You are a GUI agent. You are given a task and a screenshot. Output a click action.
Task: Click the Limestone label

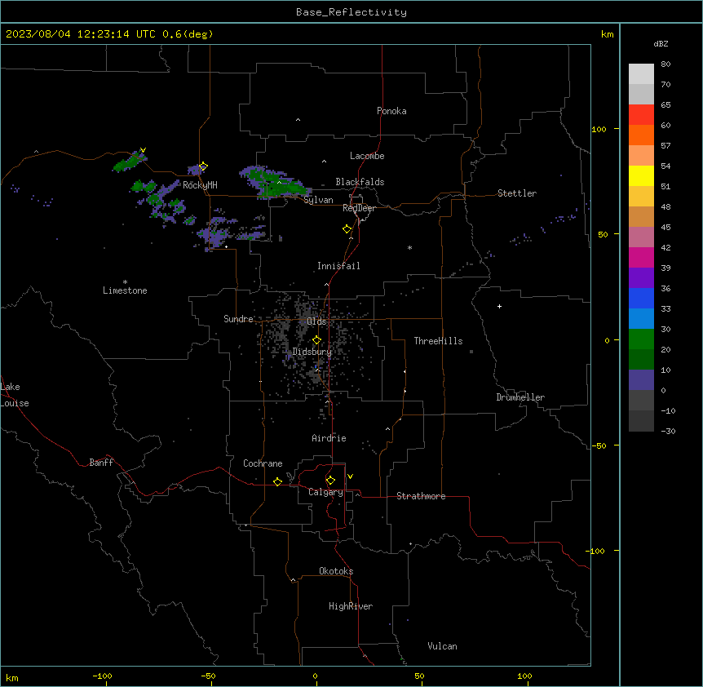(125, 290)
